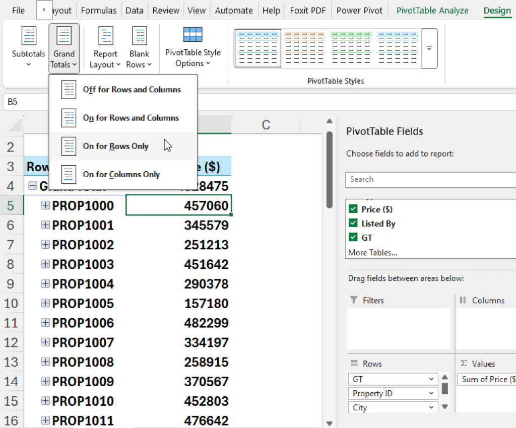Open the PivotTable Styles gallery More arrow
The width and height of the screenshot is (516, 428).
[x=429, y=48]
